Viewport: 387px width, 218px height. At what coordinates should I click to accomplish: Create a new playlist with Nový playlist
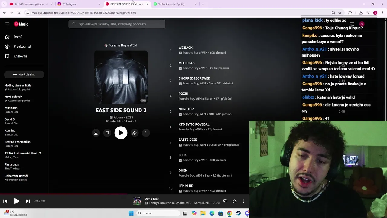tap(24, 74)
